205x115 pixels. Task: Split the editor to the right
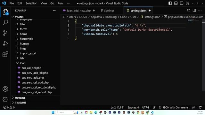click(x=194, y=11)
